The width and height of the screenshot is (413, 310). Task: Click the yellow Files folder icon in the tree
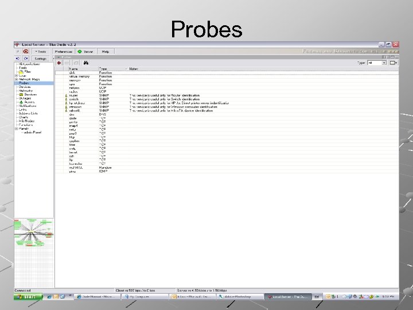click(21, 72)
